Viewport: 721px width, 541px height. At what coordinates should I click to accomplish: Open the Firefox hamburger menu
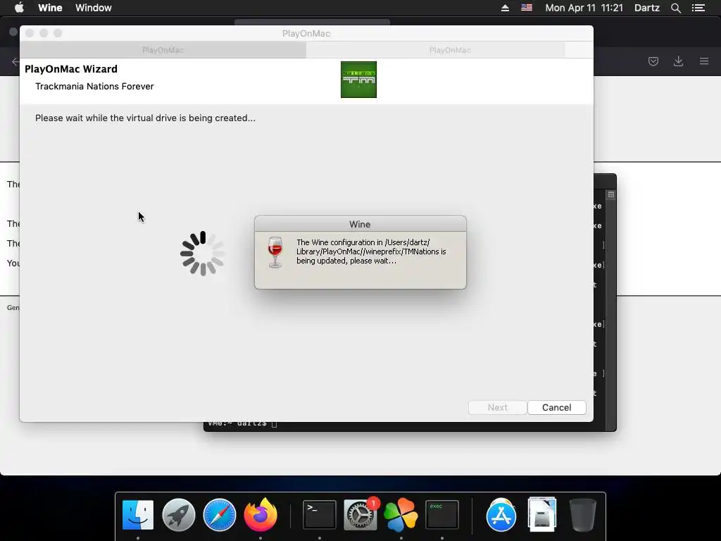tap(704, 61)
